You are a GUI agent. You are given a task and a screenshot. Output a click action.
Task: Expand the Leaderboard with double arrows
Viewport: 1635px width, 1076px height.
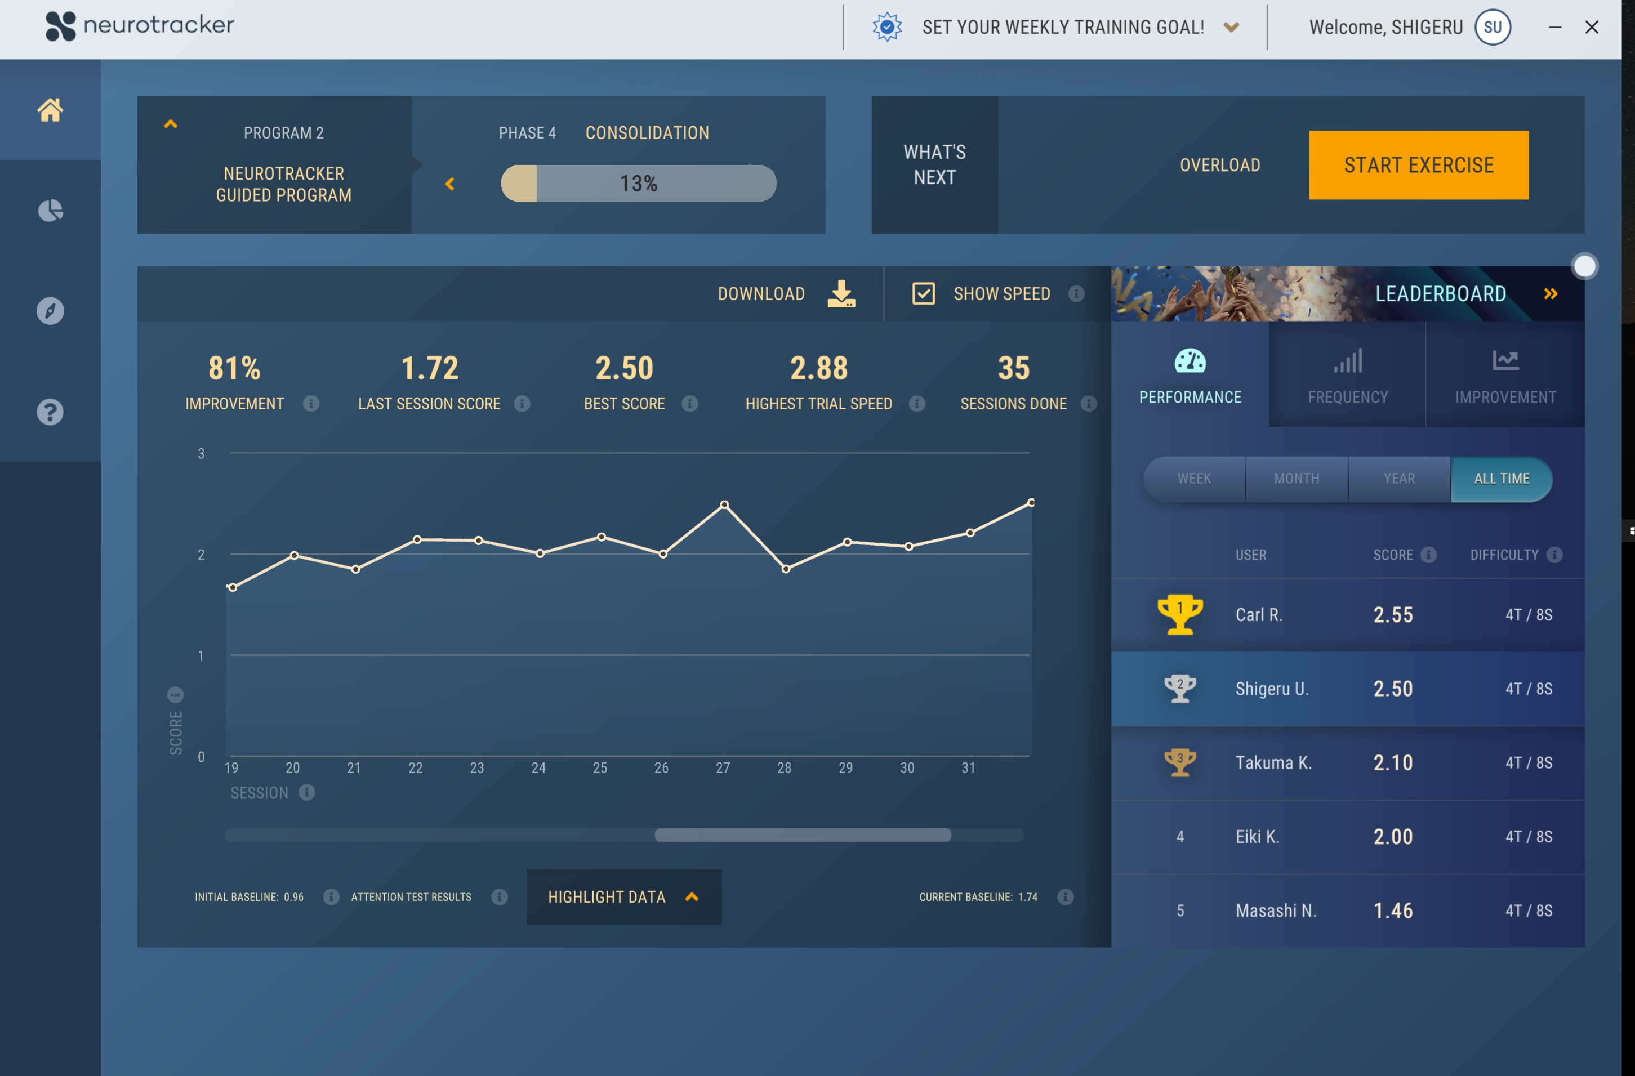(x=1551, y=294)
